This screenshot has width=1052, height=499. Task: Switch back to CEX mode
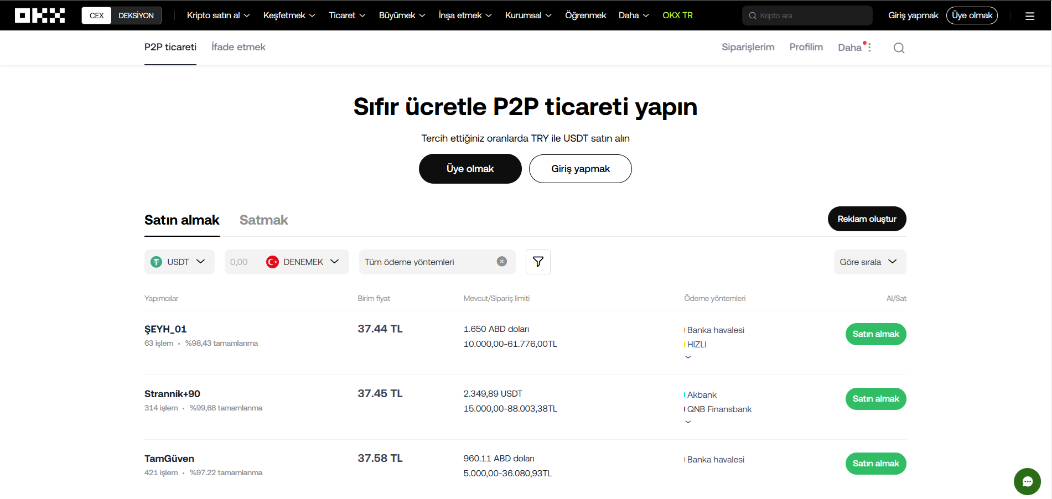pyautogui.click(x=96, y=15)
